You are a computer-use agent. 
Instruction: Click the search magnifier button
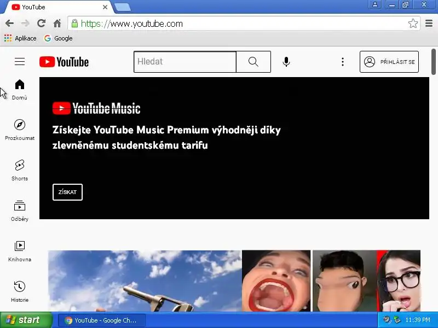tap(253, 62)
